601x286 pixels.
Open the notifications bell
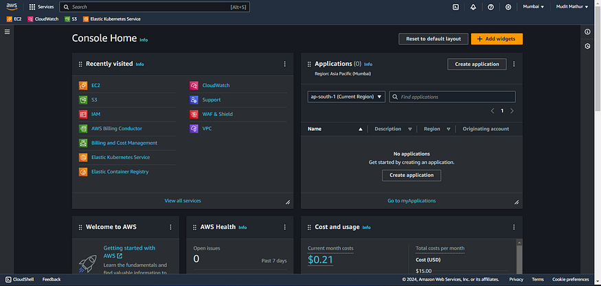coord(473,7)
